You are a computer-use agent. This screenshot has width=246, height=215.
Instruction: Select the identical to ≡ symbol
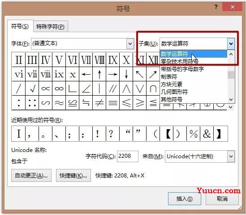[113, 103]
